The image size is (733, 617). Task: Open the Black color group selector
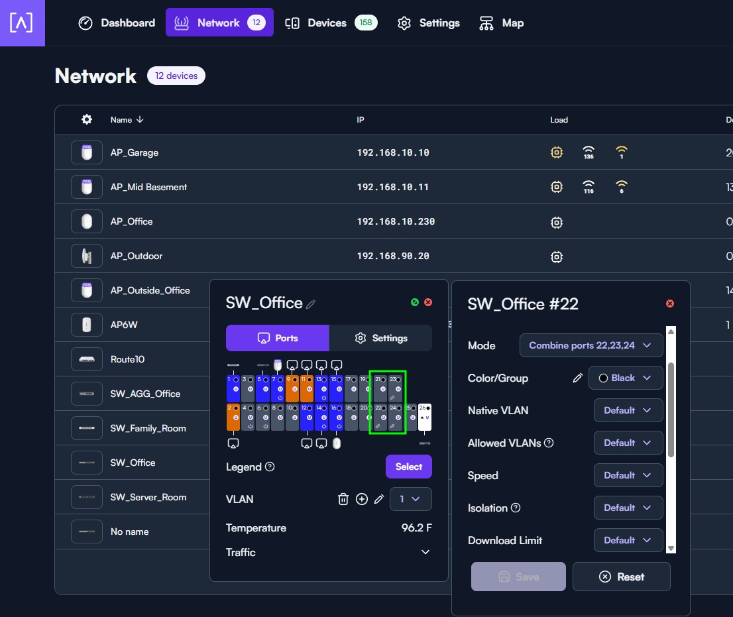pos(625,378)
